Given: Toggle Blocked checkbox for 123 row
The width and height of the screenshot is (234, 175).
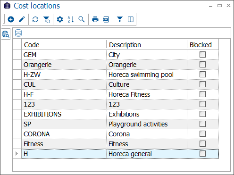Looking at the screenshot, I should (202, 104).
